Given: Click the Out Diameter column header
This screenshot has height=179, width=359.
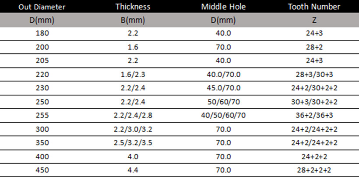Looking at the screenshot, I should tap(42, 7).
